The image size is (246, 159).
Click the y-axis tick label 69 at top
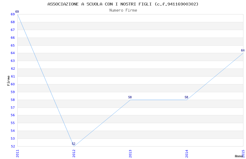pos(13,14)
